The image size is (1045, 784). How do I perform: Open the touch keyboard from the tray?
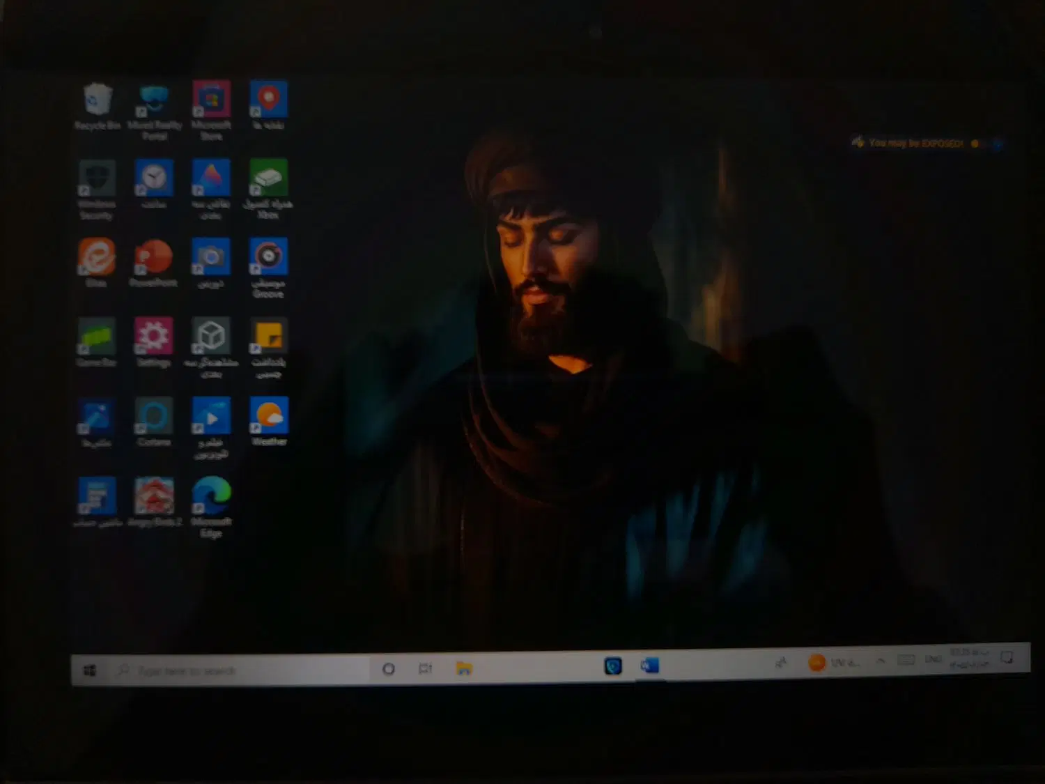pos(906,660)
